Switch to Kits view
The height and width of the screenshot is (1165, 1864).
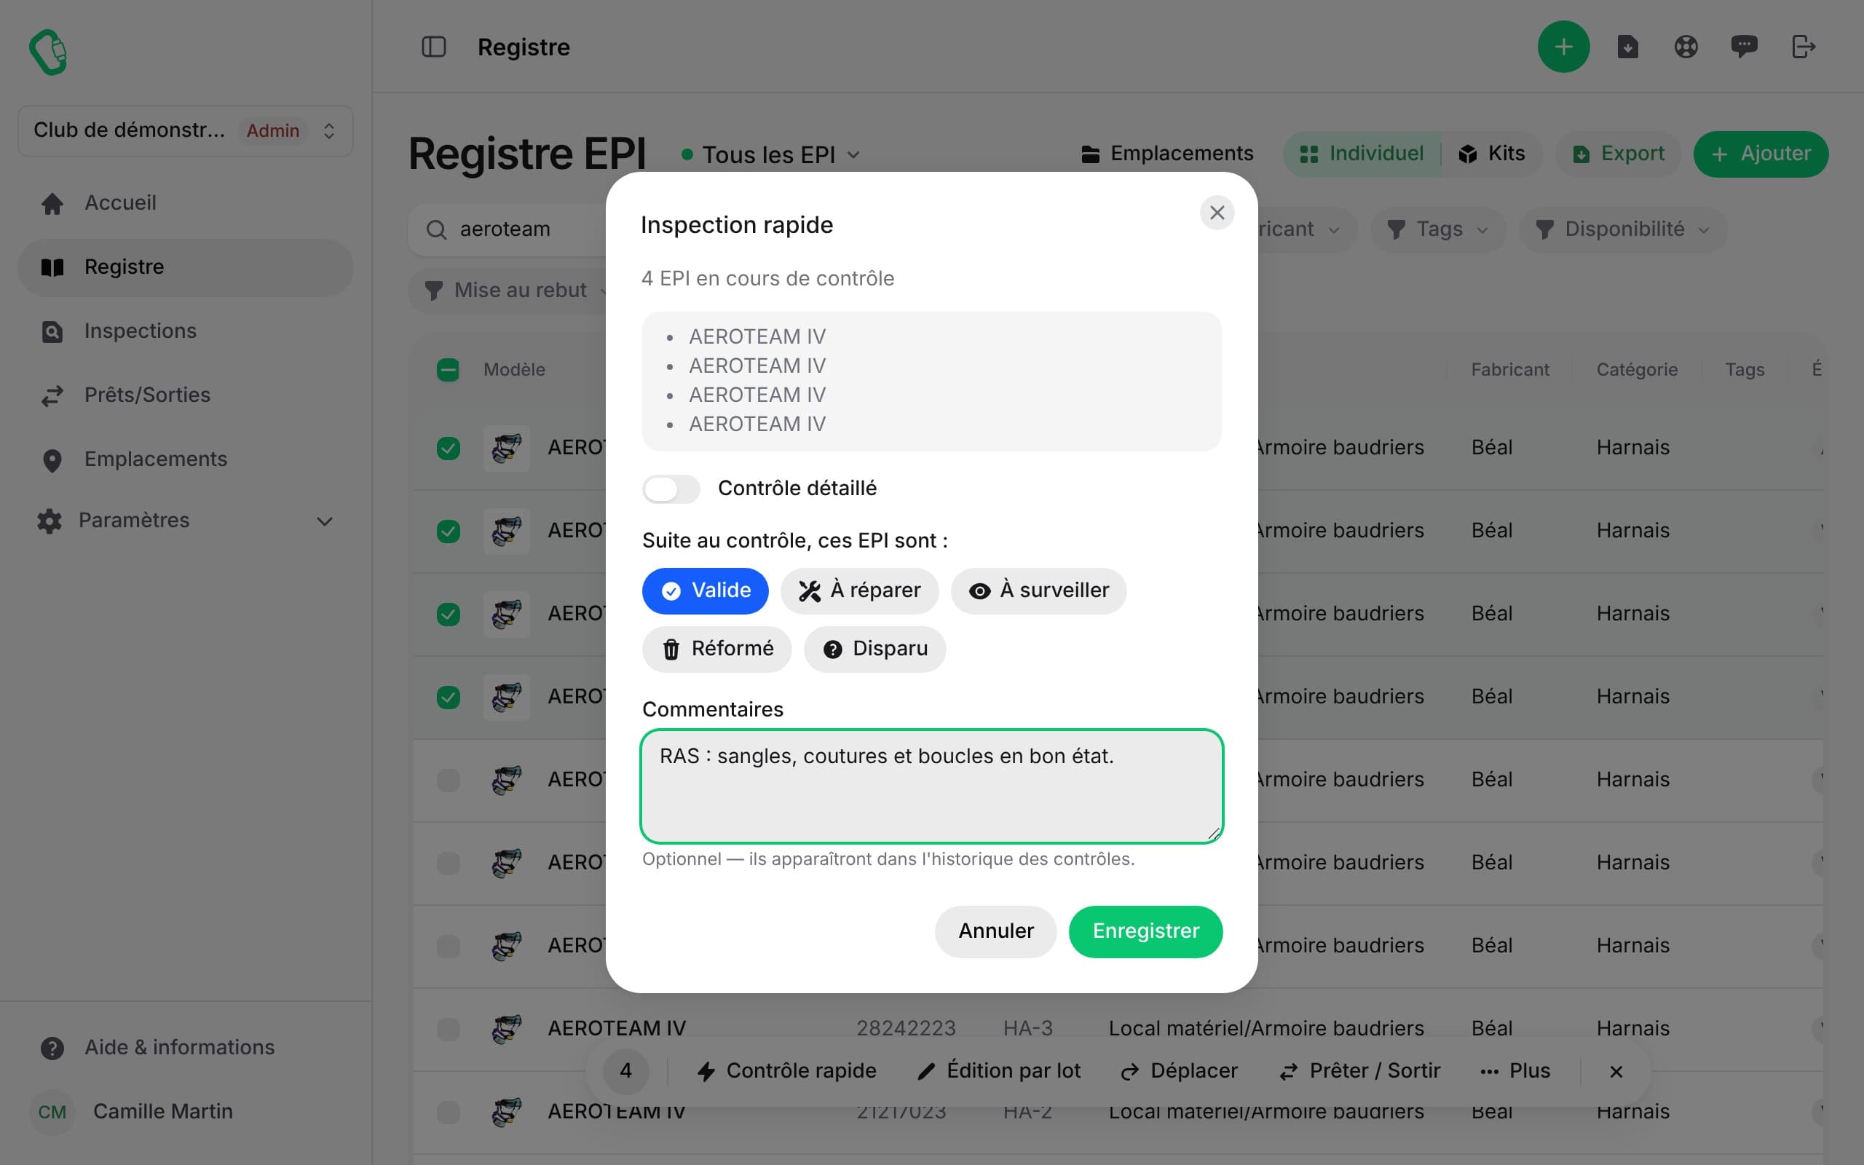[1491, 154]
